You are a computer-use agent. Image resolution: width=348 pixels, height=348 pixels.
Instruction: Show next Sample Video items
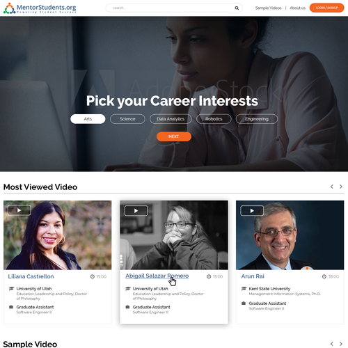(341, 344)
